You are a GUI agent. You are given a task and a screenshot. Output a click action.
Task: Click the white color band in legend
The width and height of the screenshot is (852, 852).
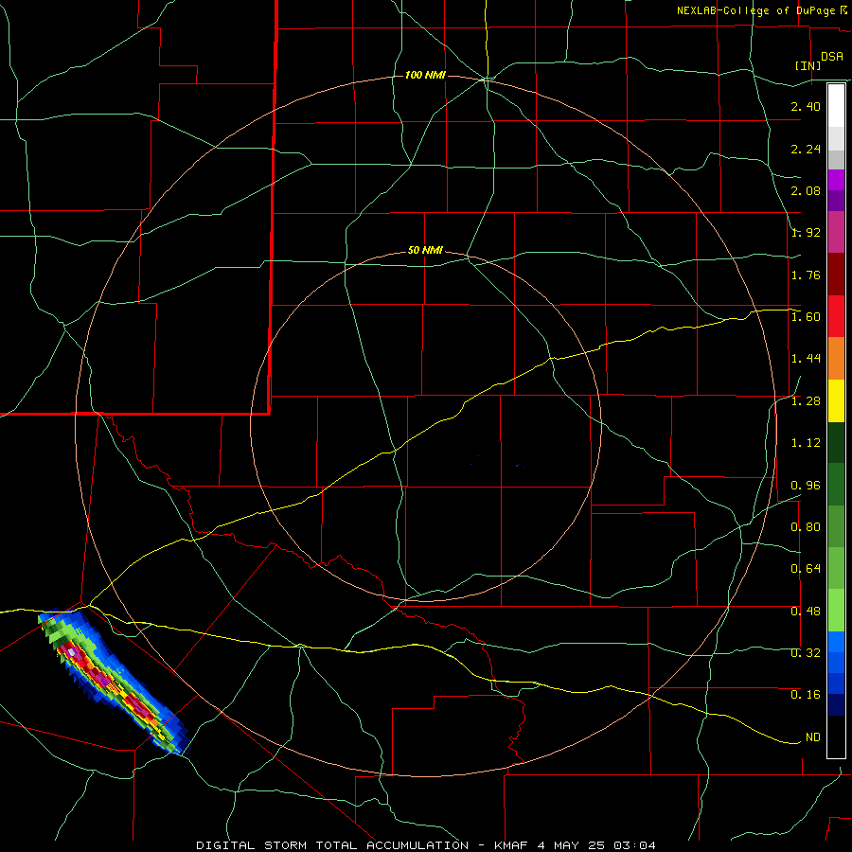(x=836, y=106)
